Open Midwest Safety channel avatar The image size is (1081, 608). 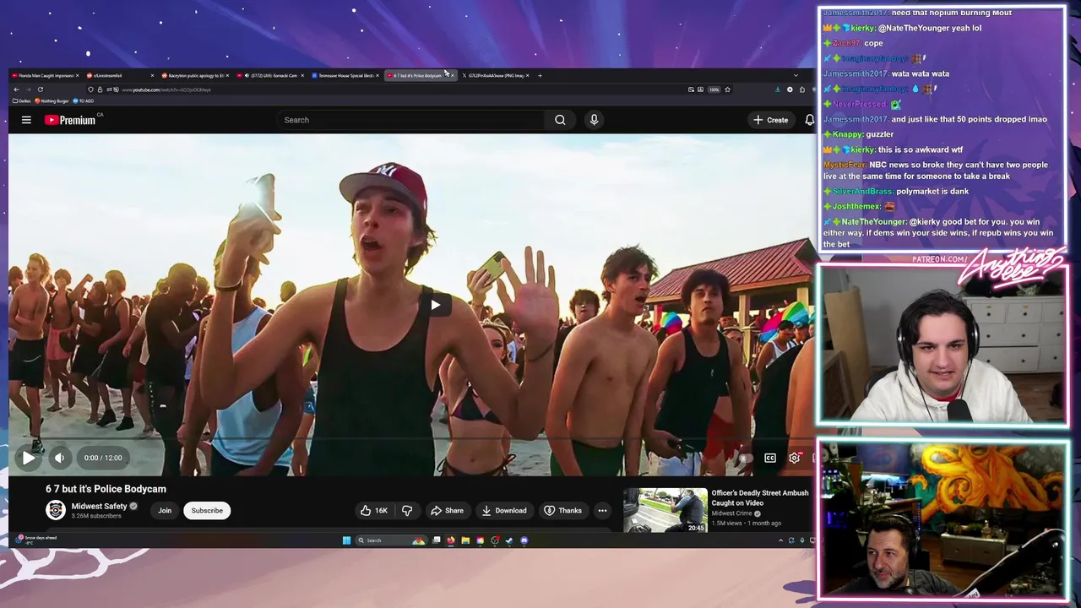click(56, 510)
